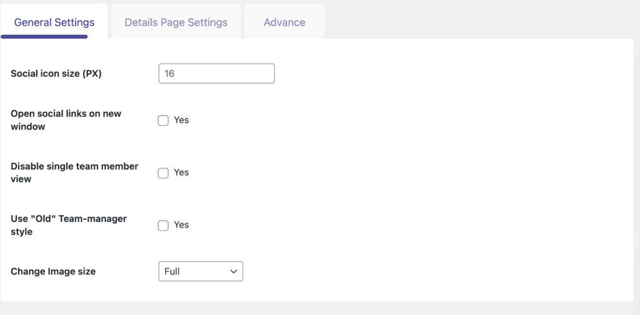This screenshot has height=315, width=640.
Task: Click the Yes label beside Old Team-manager style
Action: [181, 225]
